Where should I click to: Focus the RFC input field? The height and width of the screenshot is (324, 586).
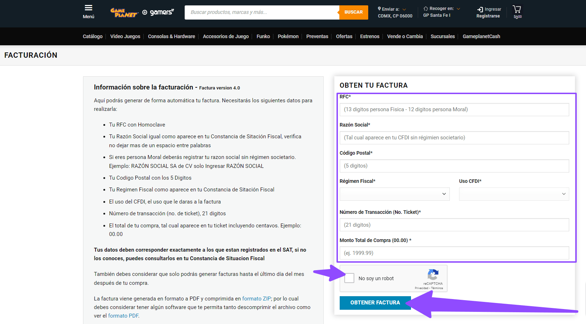click(x=454, y=110)
